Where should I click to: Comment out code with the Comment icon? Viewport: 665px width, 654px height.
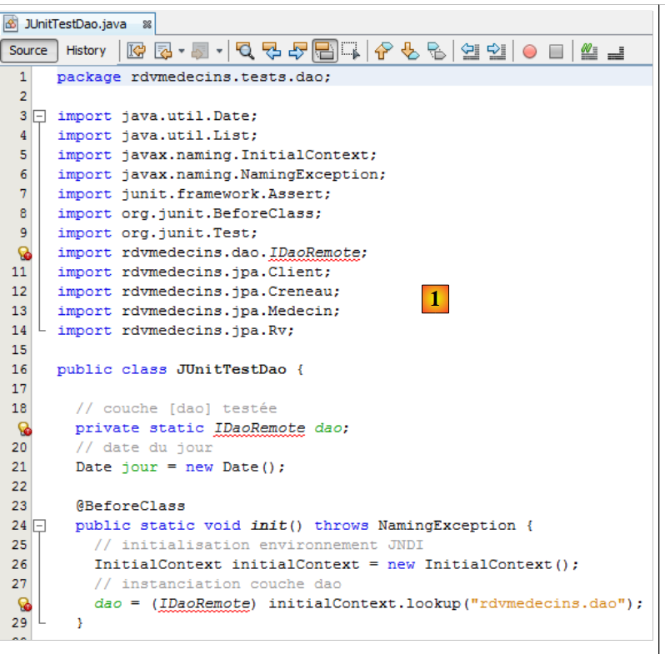coord(589,51)
